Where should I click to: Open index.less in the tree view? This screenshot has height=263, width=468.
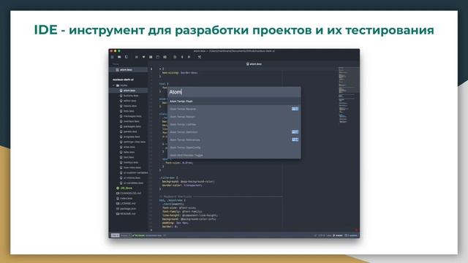[x=124, y=198]
